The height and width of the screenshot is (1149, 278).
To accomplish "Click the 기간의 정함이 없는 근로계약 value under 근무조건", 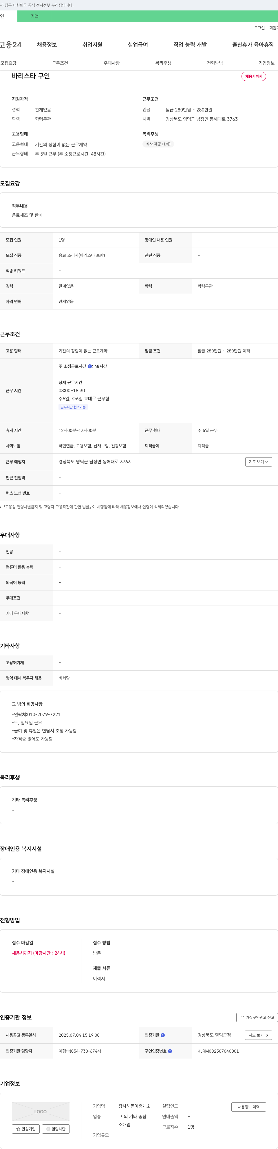I will click(83, 351).
